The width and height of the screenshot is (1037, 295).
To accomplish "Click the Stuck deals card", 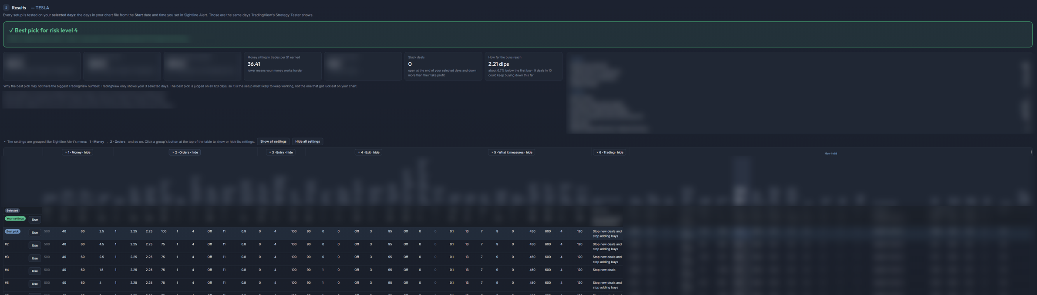I will 443,66.
